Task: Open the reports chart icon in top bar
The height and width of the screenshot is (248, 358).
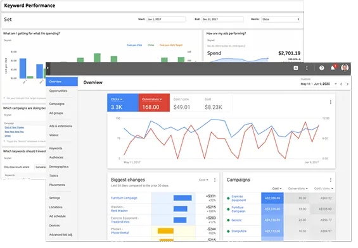Action: coord(296,68)
